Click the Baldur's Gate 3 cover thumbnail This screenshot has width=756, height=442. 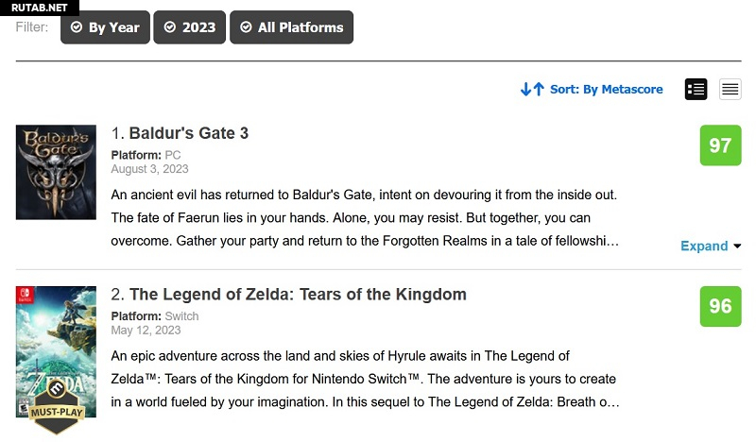56,172
